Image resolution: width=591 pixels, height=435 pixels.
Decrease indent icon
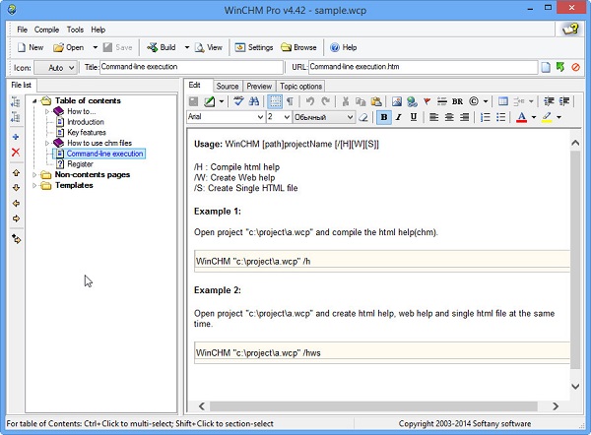click(x=549, y=101)
